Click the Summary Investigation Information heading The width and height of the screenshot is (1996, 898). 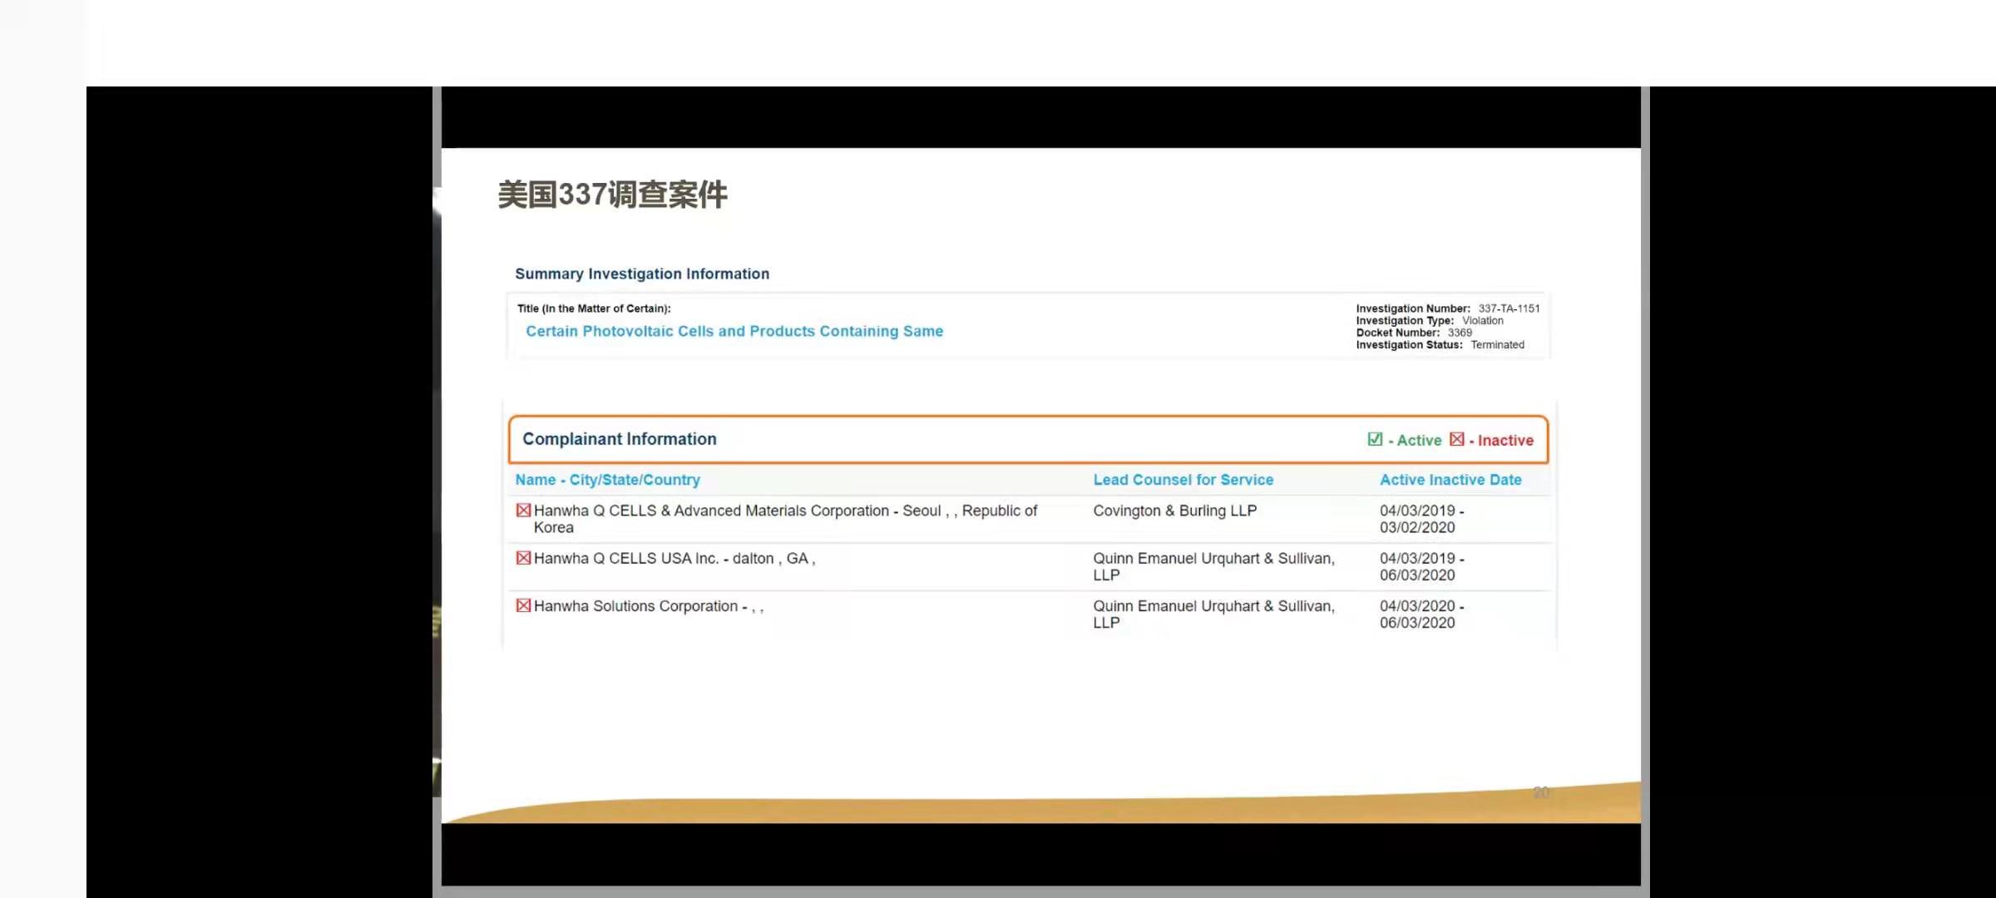(641, 274)
